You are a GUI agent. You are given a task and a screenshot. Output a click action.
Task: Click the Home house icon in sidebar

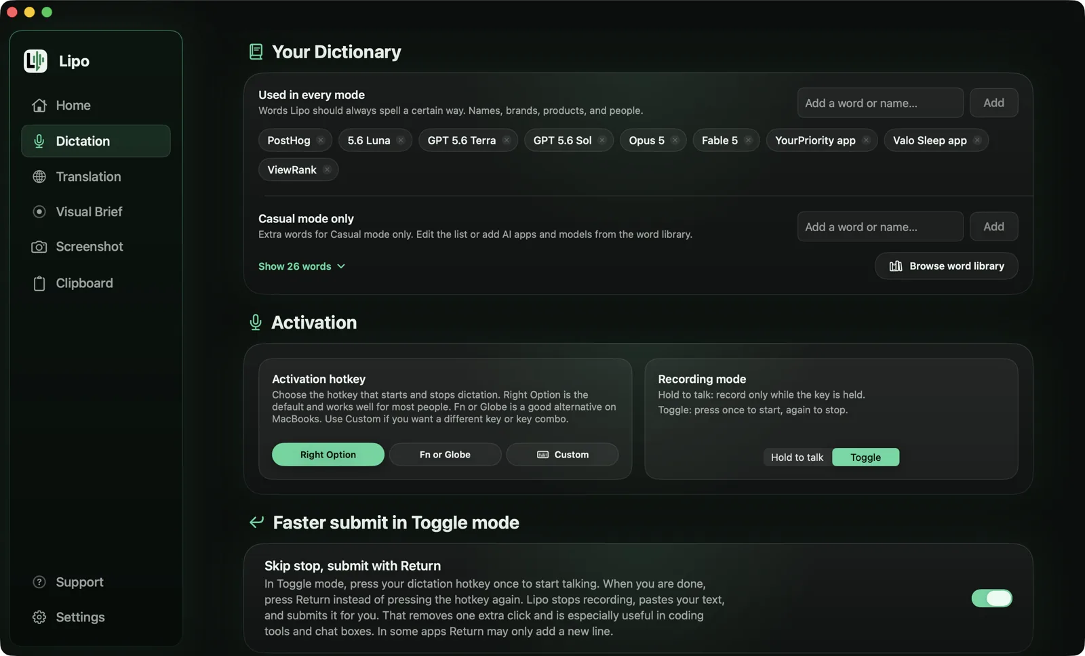coord(39,106)
